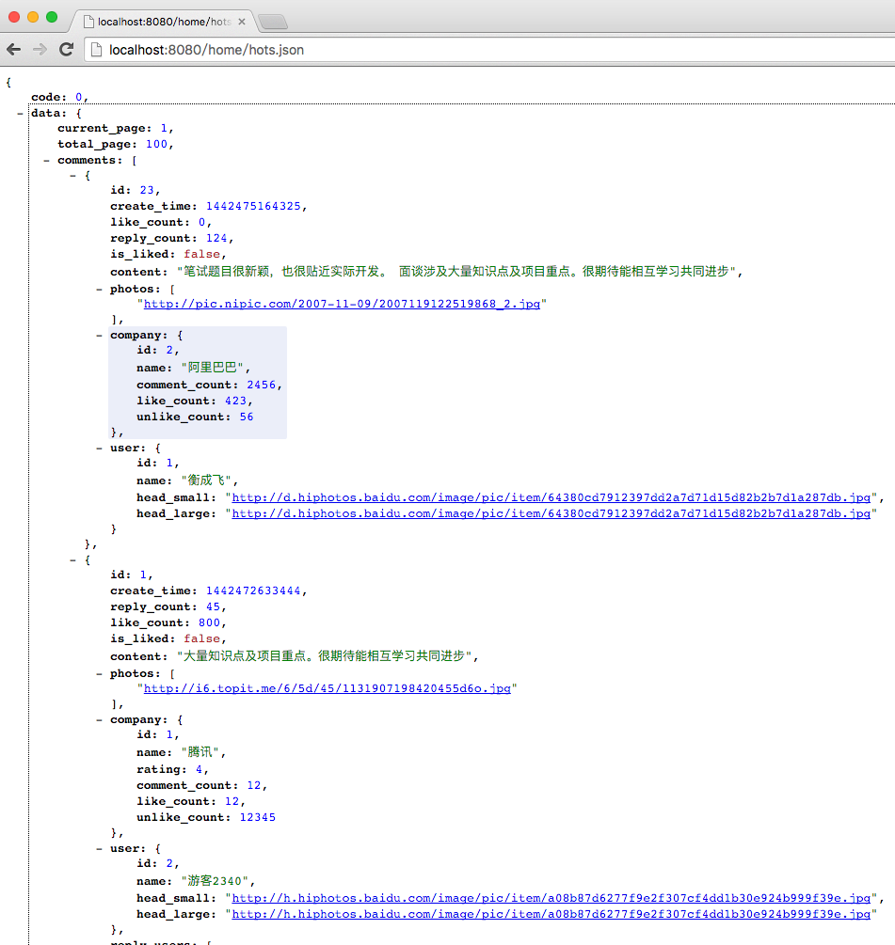Open the i6.topit.me photo link

pos(327,688)
